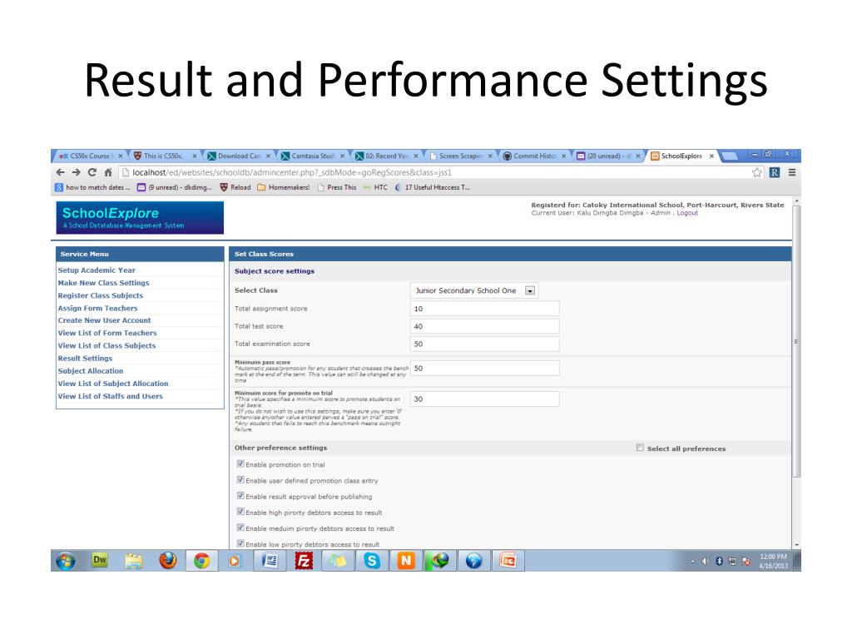Toggle high priority debtors access checkbox

pyautogui.click(x=240, y=512)
